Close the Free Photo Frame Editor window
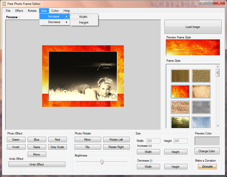This screenshot has height=177, width=227. pyautogui.click(x=219, y=3)
